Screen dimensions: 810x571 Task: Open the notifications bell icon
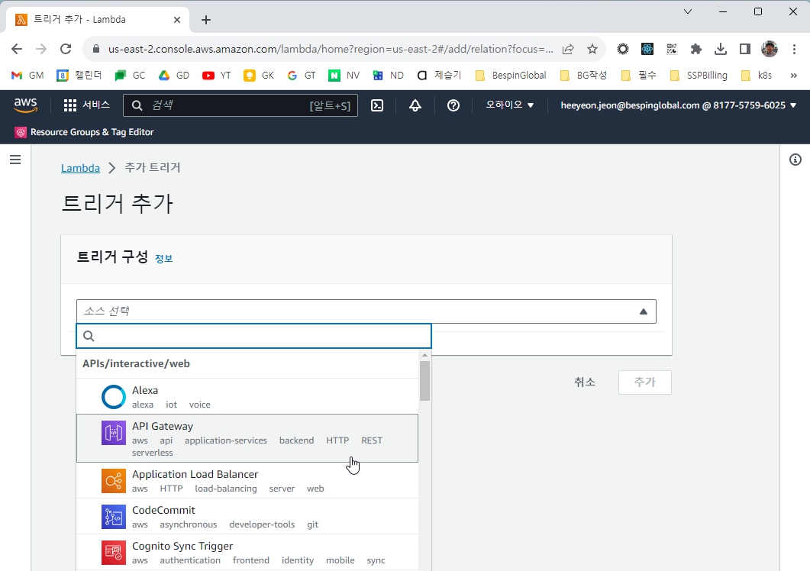415,105
